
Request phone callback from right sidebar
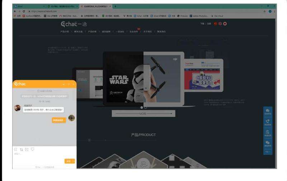coord(268,122)
